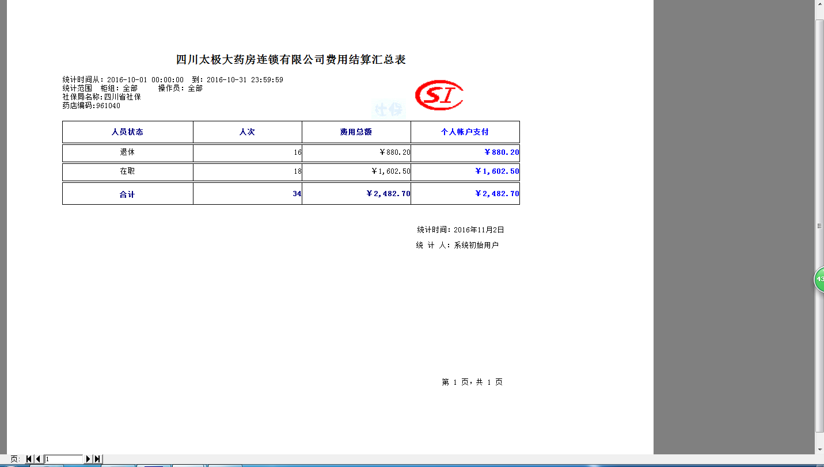Click person-count value 16

(x=297, y=152)
